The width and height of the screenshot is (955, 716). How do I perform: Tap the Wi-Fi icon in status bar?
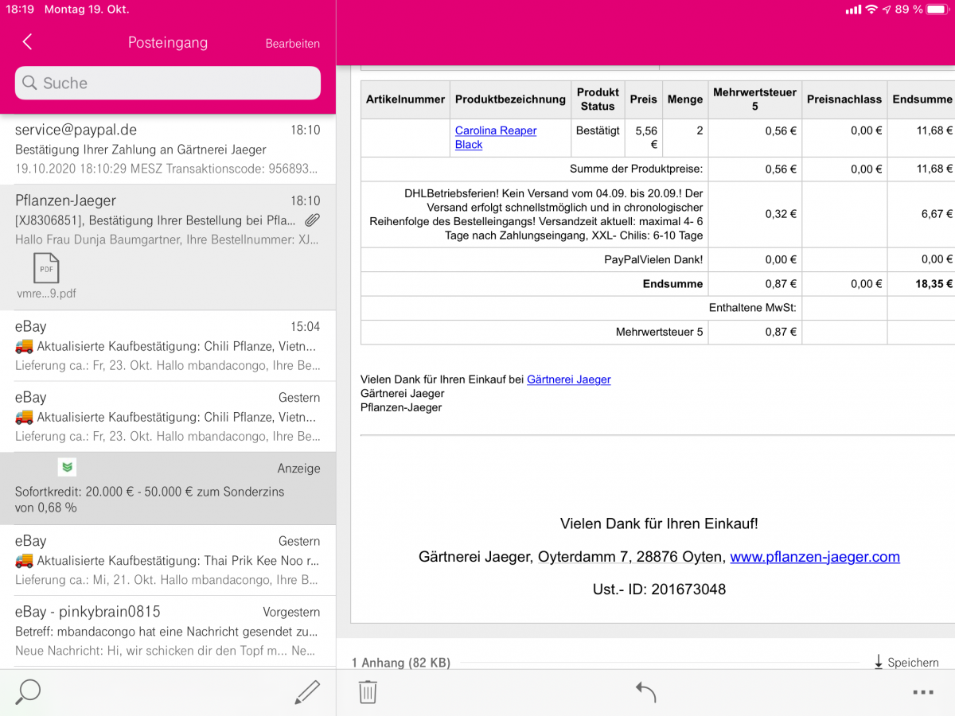point(871,10)
